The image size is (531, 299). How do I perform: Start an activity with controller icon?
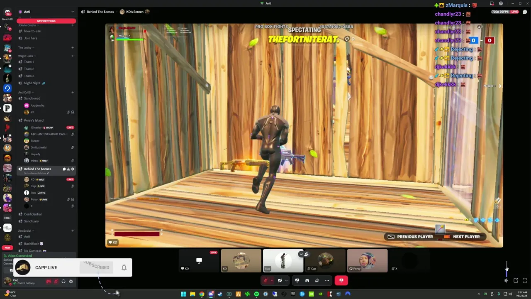click(307, 280)
